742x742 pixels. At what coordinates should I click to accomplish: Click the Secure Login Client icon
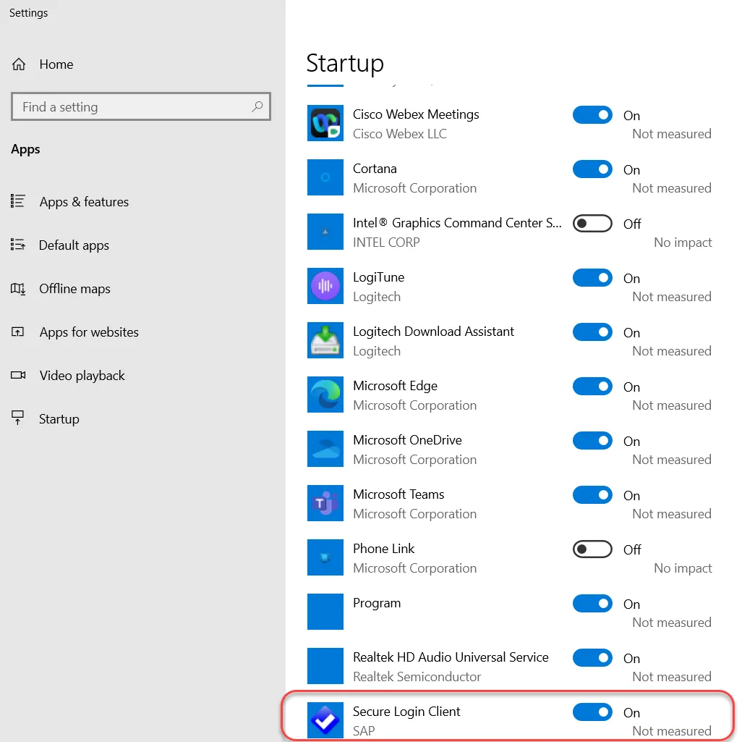pyautogui.click(x=325, y=720)
